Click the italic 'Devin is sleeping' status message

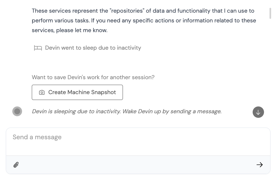coord(126,111)
